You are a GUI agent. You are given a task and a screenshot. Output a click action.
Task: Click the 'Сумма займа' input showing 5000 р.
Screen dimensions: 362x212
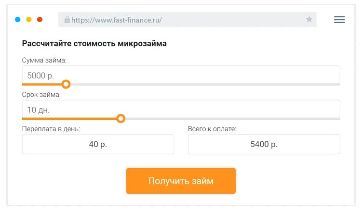coord(181,75)
